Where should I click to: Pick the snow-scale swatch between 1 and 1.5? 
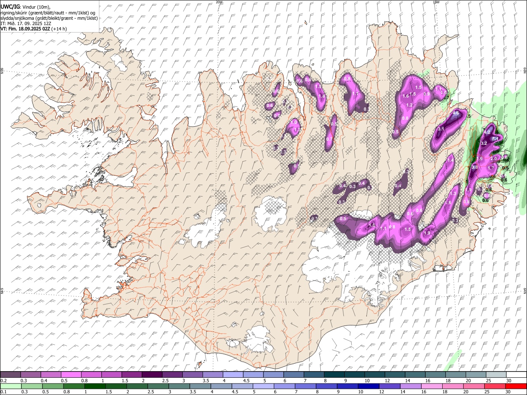point(112,374)
